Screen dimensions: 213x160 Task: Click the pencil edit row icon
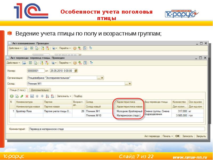pyautogui.click(x=22, y=96)
